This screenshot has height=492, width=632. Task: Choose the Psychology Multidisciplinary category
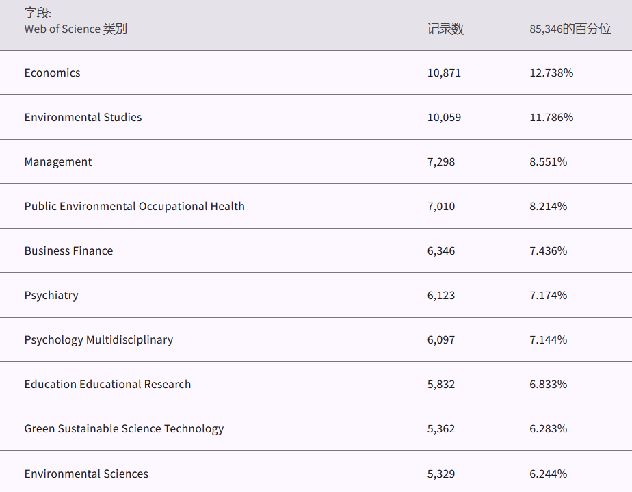[x=98, y=339]
